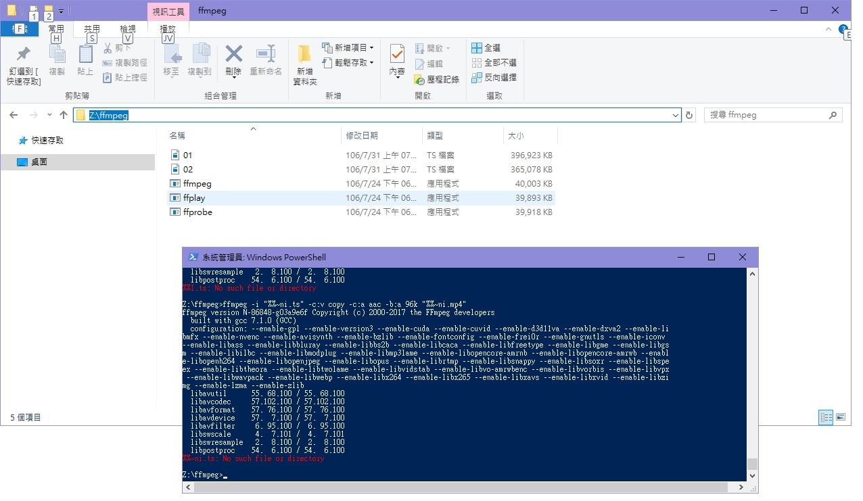Click the Copy (複製) ribbon icon
The image size is (863, 501).
pyautogui.click(x=57, y=54)
